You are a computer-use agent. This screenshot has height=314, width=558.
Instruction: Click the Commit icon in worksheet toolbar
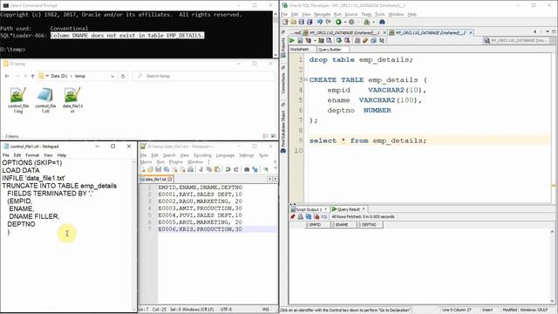click(x=339, y=41)
